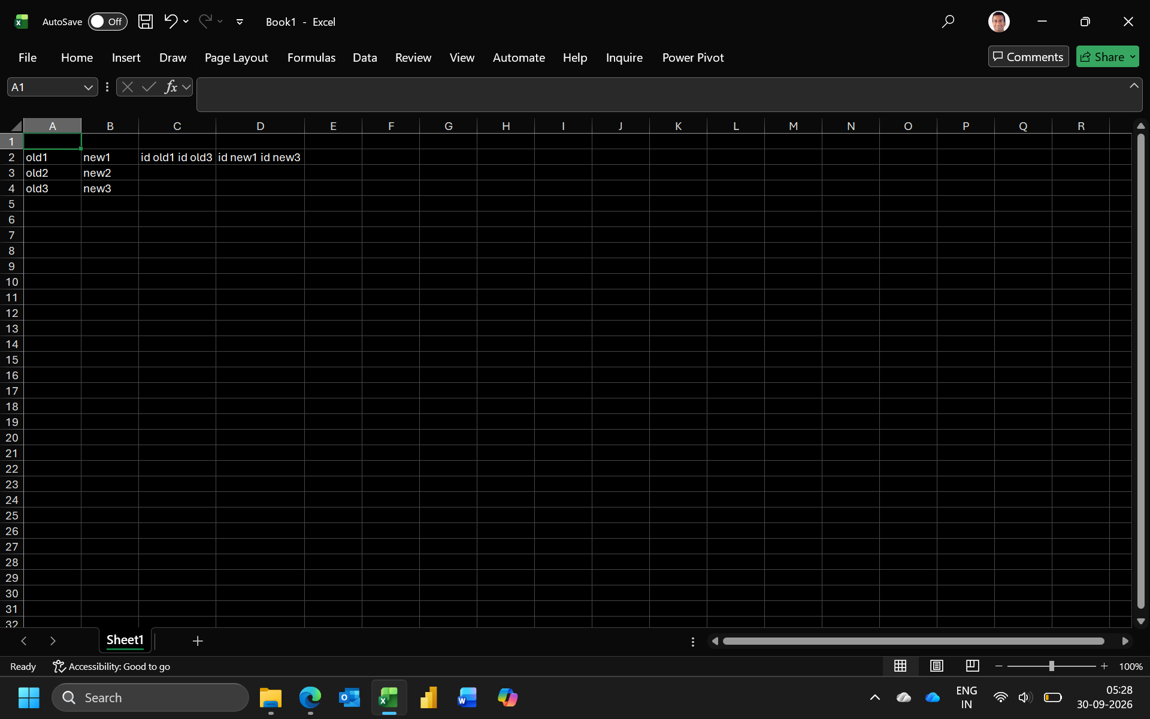
Task: Click the Undo arrow icon
Action: pyautogui.click(x=171, y=22)
